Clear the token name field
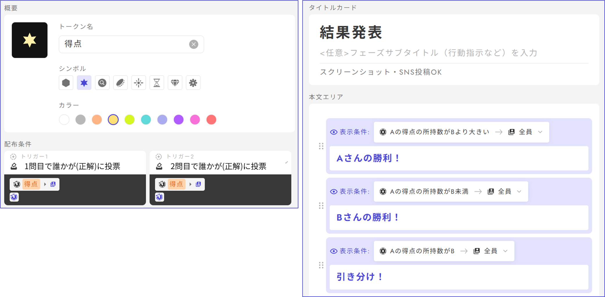This screenshot has height=297, width=605. 194,44
